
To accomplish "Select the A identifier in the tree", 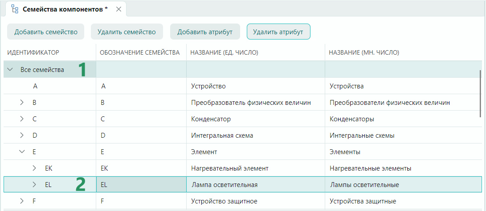I will coord(35,86).
